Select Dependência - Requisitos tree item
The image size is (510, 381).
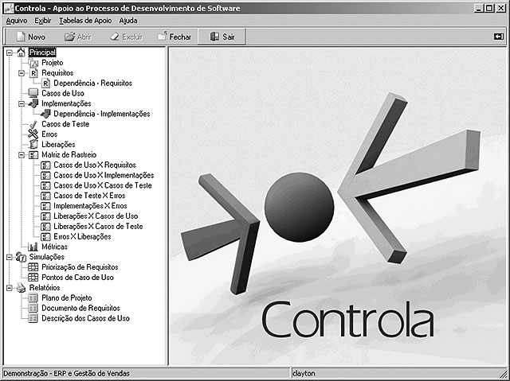pos(93,83)
